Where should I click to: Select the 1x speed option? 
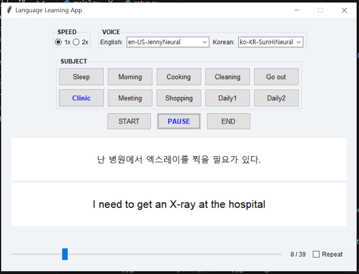coord(58,42)
